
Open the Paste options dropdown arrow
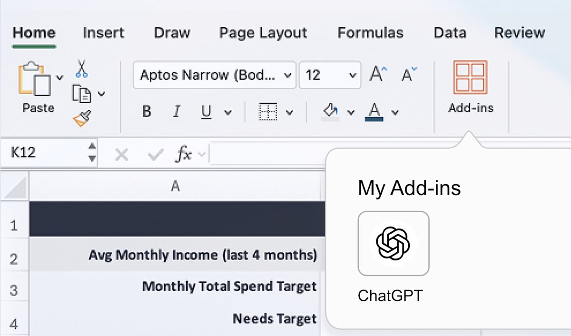coord(59,78)
